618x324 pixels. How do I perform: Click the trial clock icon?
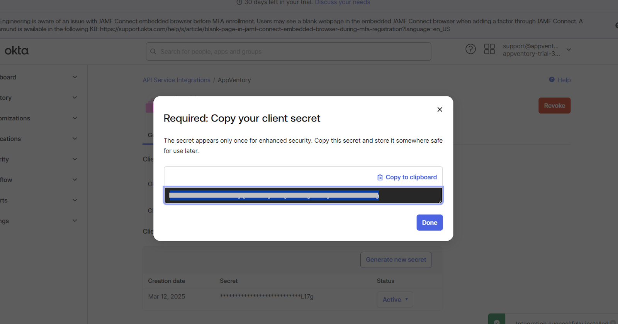(239, 2)
